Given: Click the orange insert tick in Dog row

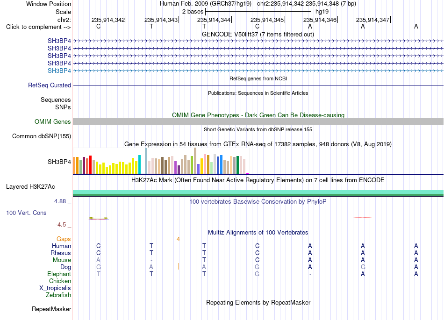Looking at the screenshot, I should click(179, 266).
